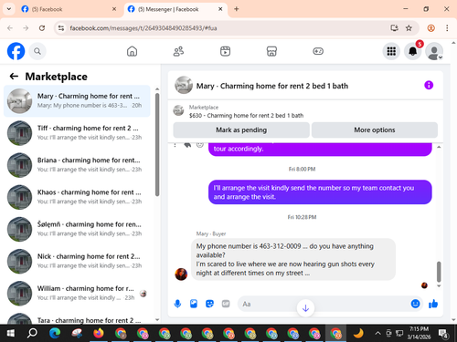The width and height of the screenshot is (457, 342).
Task: Open Khaos charming home conversation
Action: click(x=77, y=197)
